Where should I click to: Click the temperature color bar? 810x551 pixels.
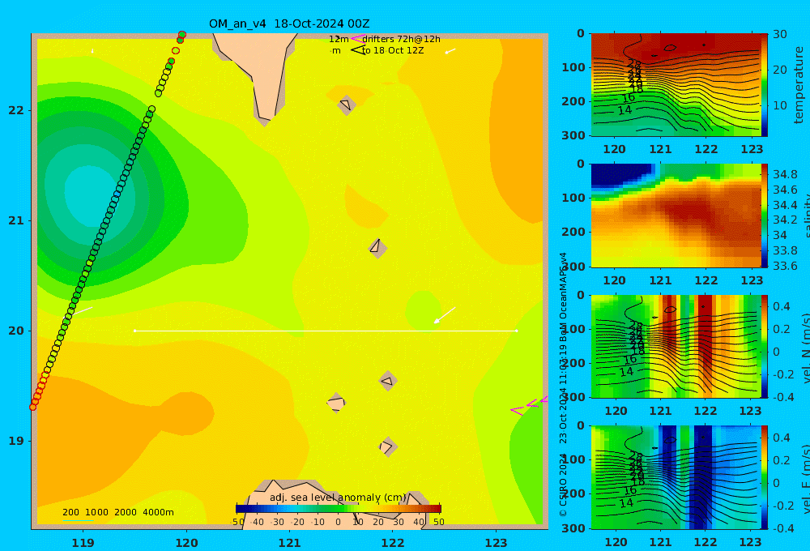765,85
